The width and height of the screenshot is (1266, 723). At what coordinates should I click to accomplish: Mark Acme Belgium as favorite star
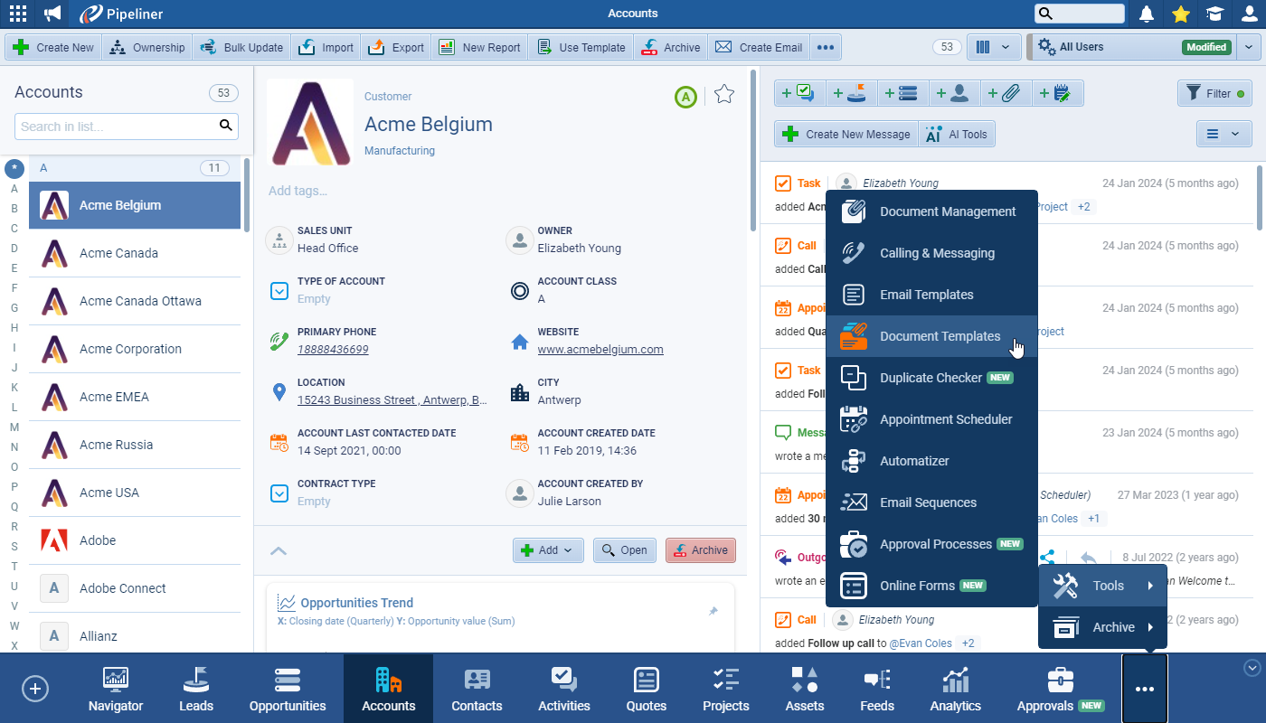pos(723,95)
